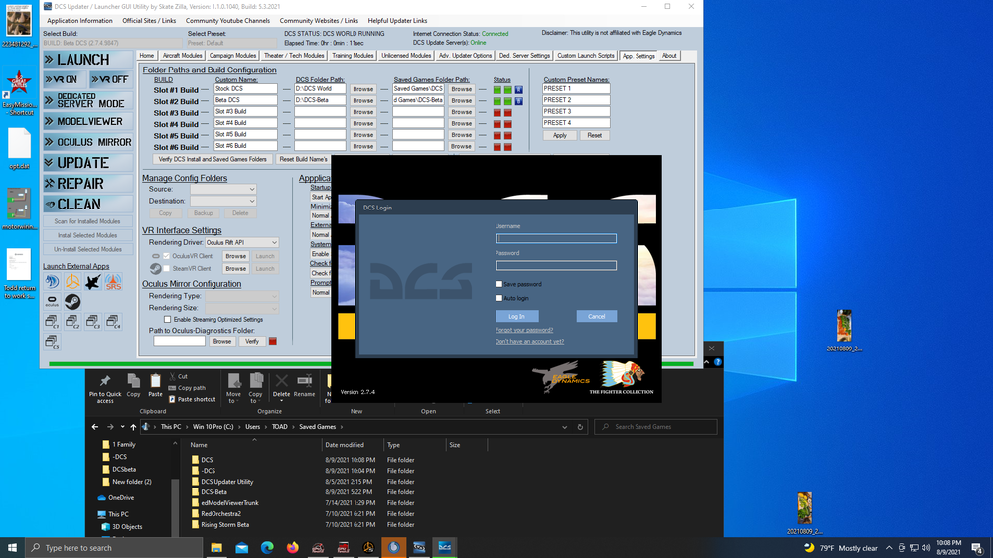
Task: Launch the TacView external app icon
Action: 72,281
